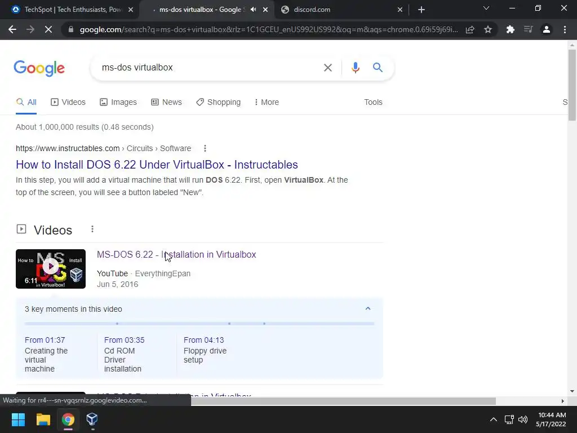Screen dimensions: 577x433
Task: Select the Images search tab
Action: coord(118,103)
